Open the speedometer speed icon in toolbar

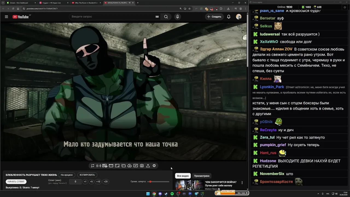click(130, 166)
